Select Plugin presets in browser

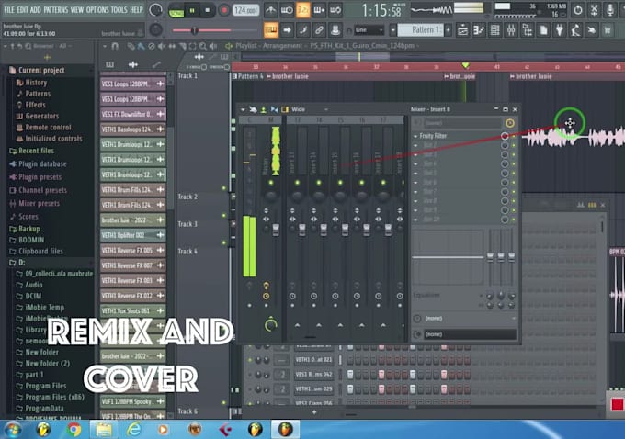click(x=40, y=177)
